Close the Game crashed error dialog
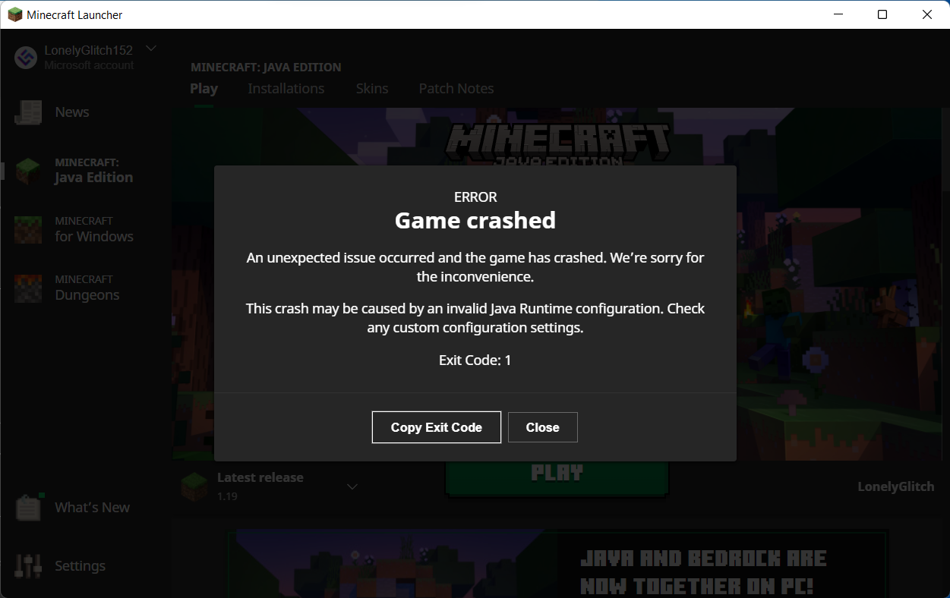Viewport: 950px width, 598px height. coord(543,427)
